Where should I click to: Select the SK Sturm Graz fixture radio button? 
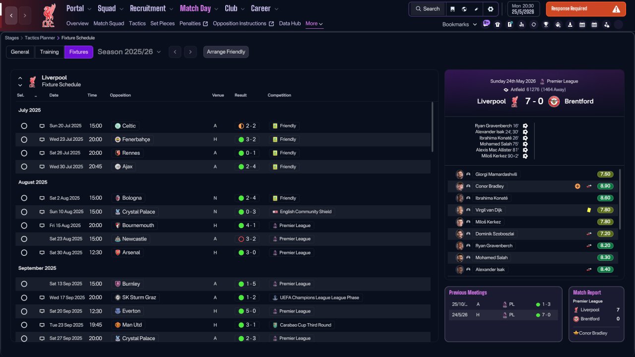click(x=24, y=297)
